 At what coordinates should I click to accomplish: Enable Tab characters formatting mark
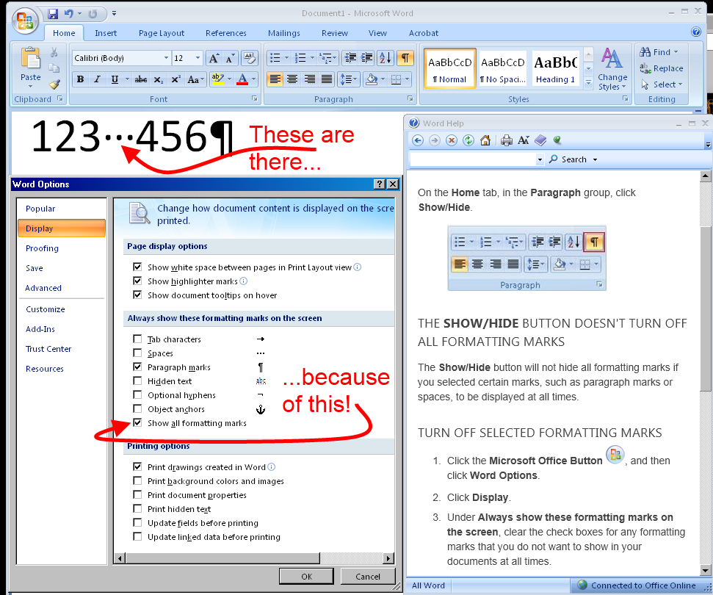click(x=137, y=339)
